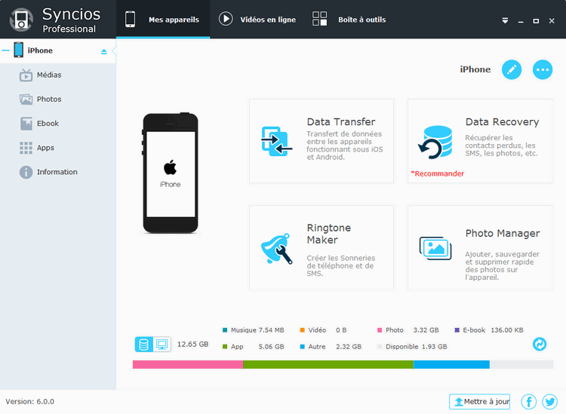This screenshot has height=414, width=566.
Task: Open the Twitter link icon
Action: (549, 401)
